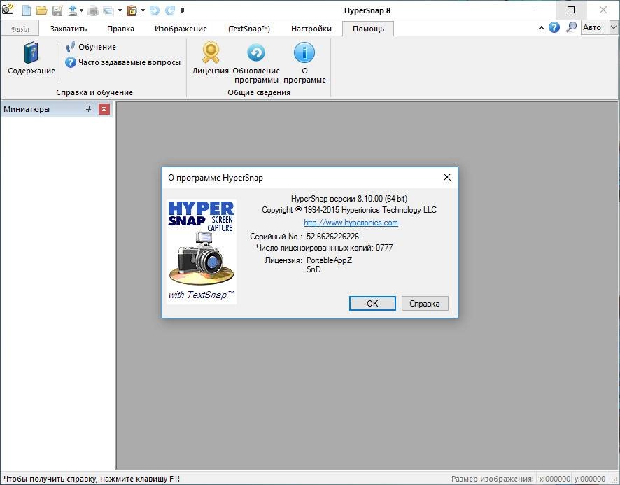620x485 pixels.
Task: Click the upload arrow icon in quick toolbar
Action: (x=73, y=10)
